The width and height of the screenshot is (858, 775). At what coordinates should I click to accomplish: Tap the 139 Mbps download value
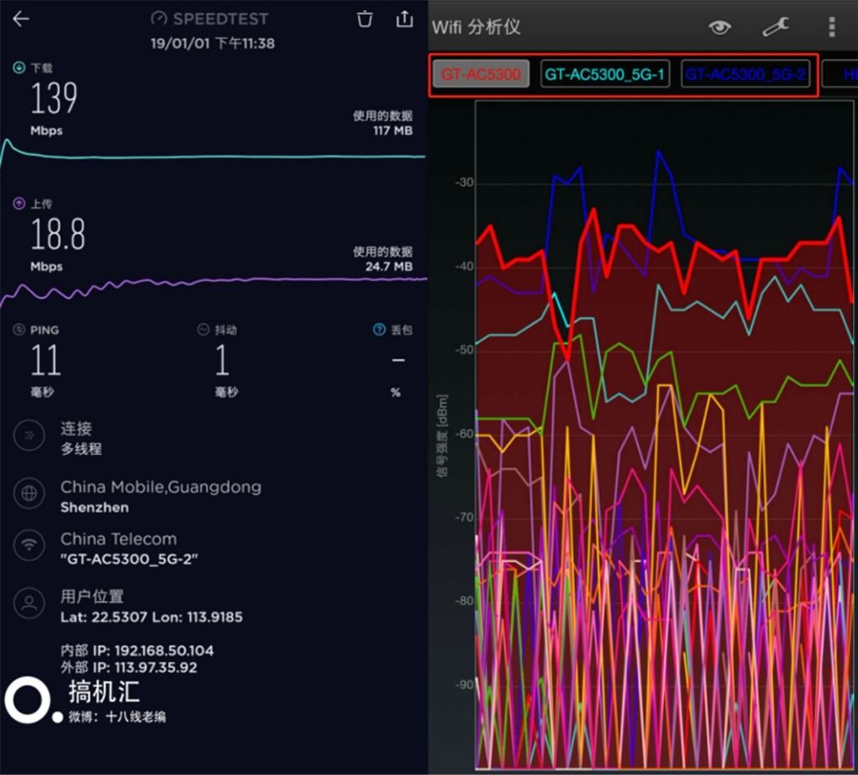[54, 99]
